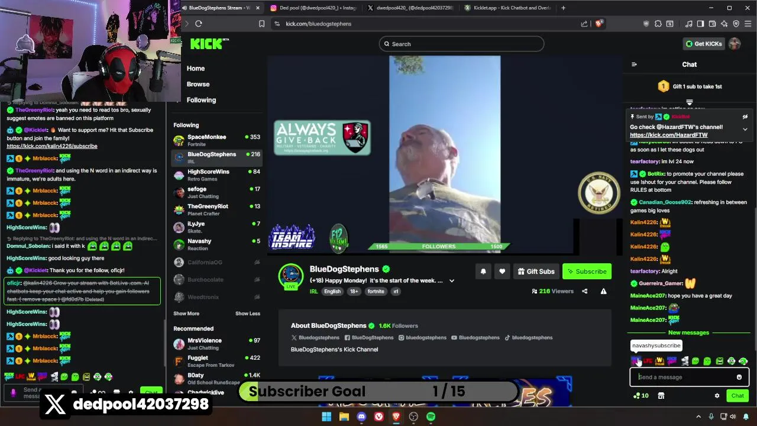Open Brave Wallet icon
757x426 pixels.
tap(712, 24)
